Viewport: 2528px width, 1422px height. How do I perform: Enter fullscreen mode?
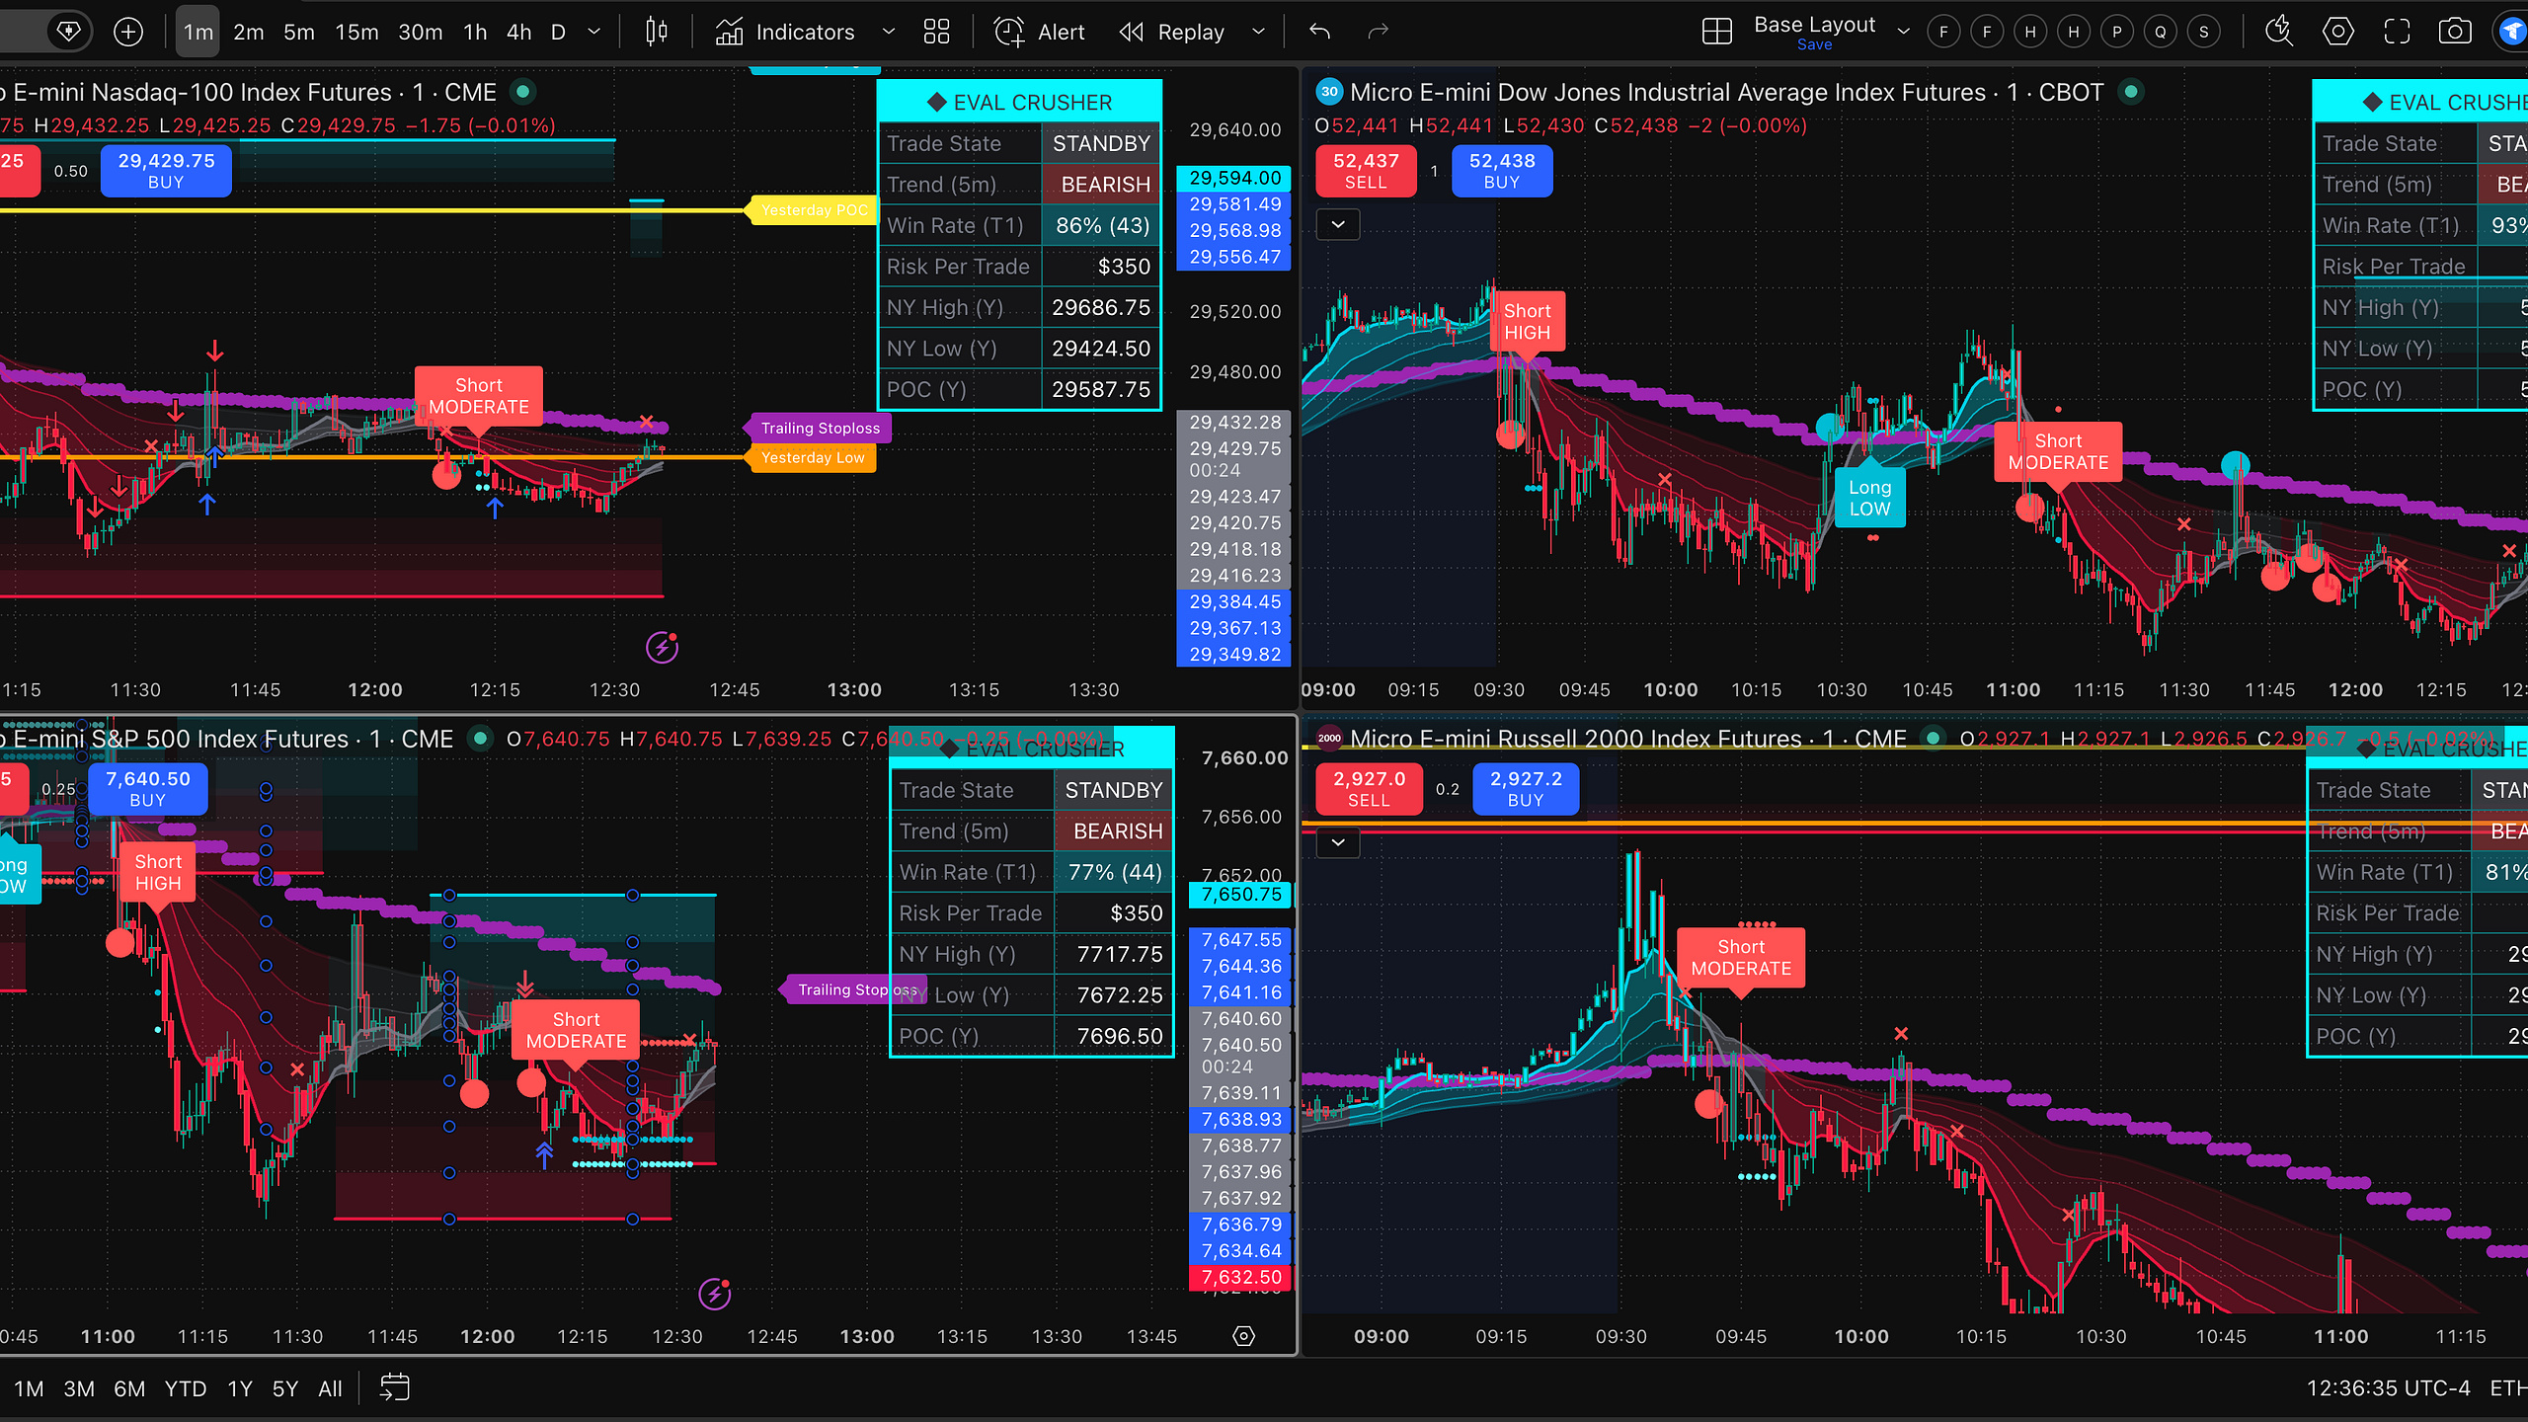(x=2397, y=32)
